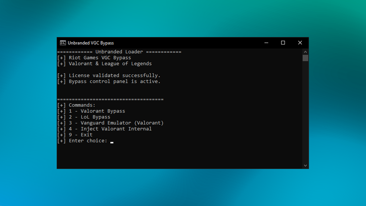The width and height of the screenshot is (366, 206).
Task: Minimize the Unbranded VGC Bypass window
Action: [x=266, y=43]
